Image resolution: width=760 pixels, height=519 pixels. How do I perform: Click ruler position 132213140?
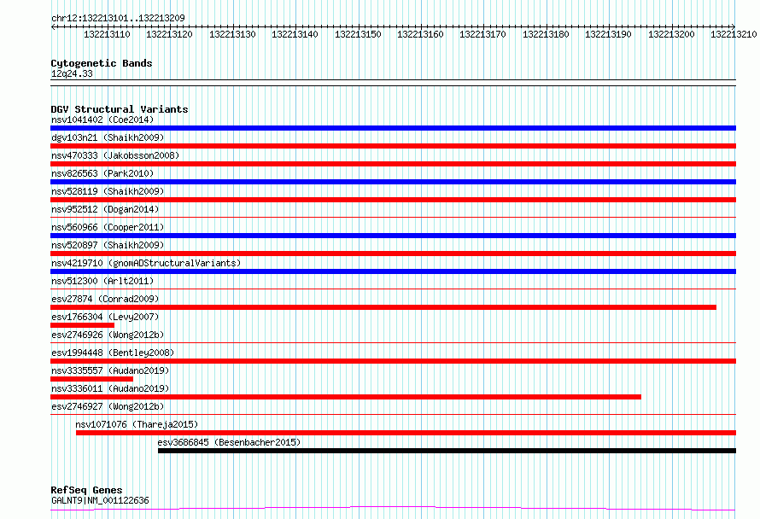coord(295,34)
